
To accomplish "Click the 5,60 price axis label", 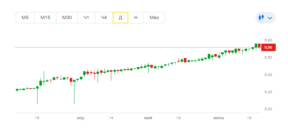I will coord(268,40).
